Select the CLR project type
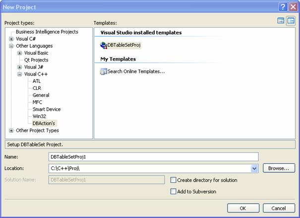 tap(37, 88)
